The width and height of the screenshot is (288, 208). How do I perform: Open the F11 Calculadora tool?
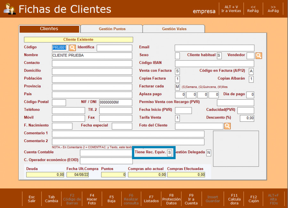pos(234,199)
